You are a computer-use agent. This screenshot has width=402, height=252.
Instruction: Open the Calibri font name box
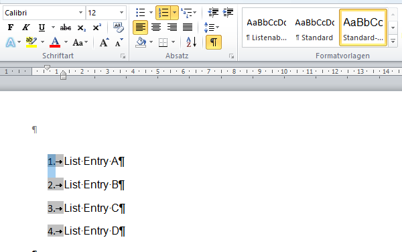(44, 13)
